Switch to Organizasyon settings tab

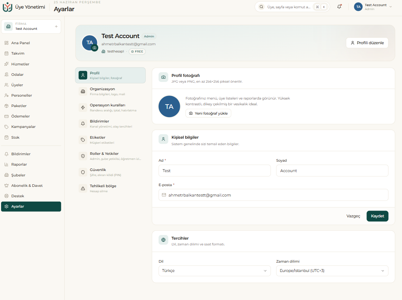(110, 91)
